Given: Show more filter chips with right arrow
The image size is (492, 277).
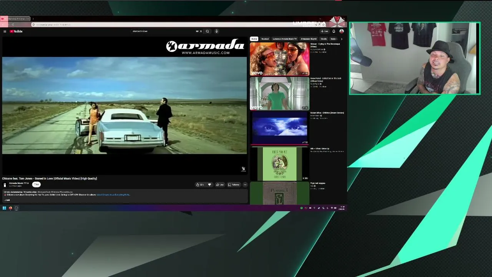Looking at the screenshot, I should tap(341, 39).
